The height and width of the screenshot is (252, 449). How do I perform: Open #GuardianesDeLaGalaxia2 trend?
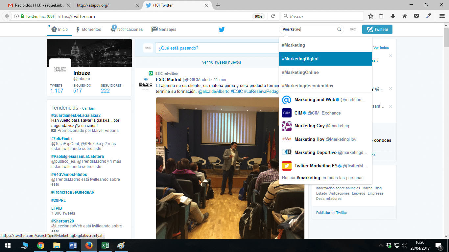[x=76, y=115]
